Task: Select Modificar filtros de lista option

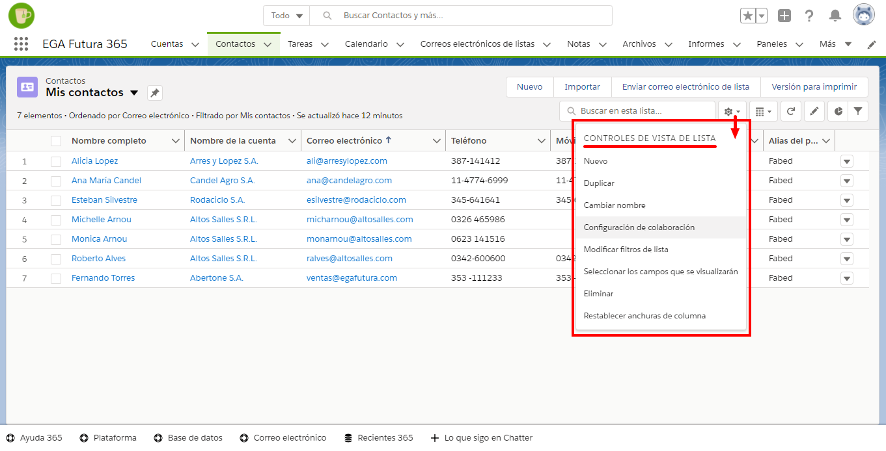Action: click(626, 250)
